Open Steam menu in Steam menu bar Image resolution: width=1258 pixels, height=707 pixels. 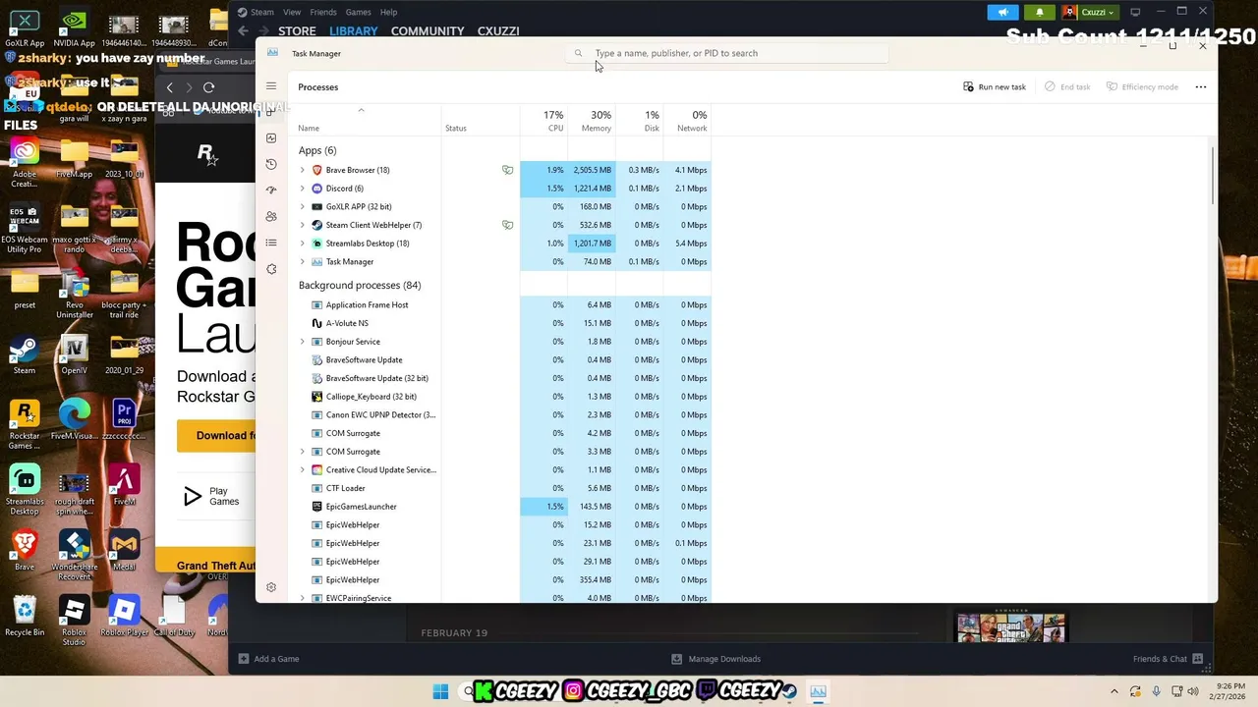pos(261,12)
